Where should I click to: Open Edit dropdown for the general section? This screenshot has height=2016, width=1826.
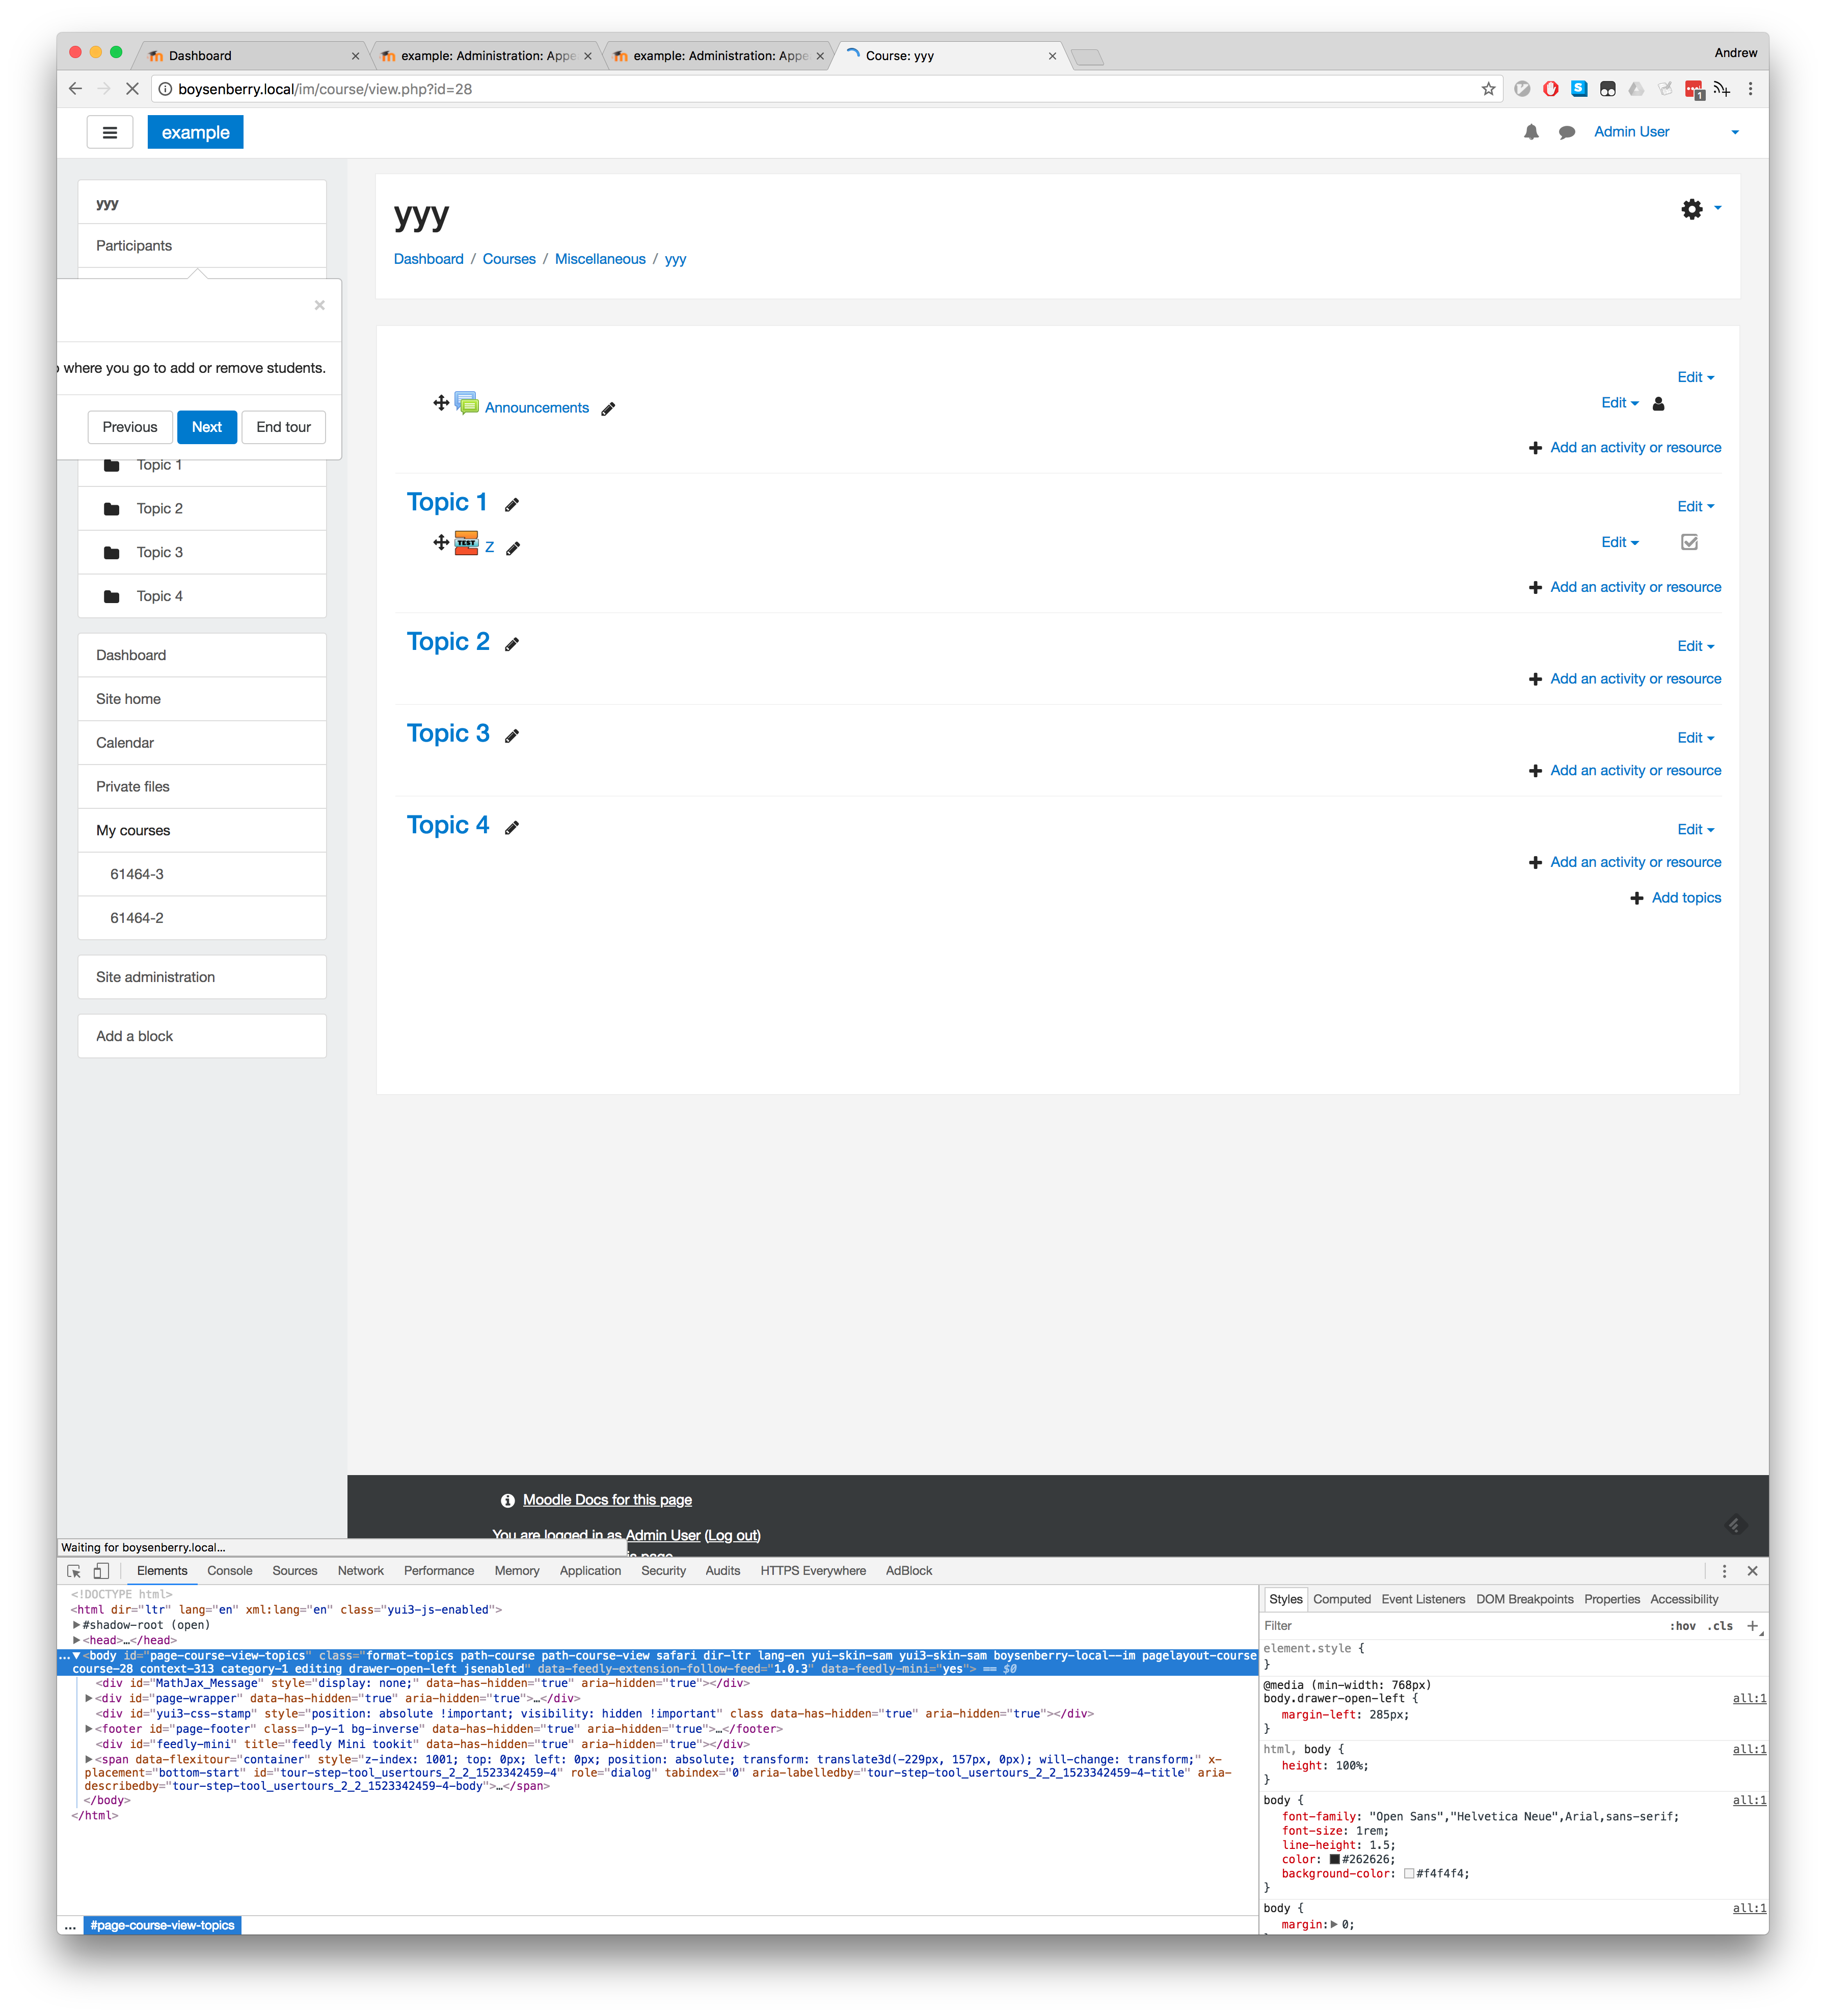(x=1696, y=378)
